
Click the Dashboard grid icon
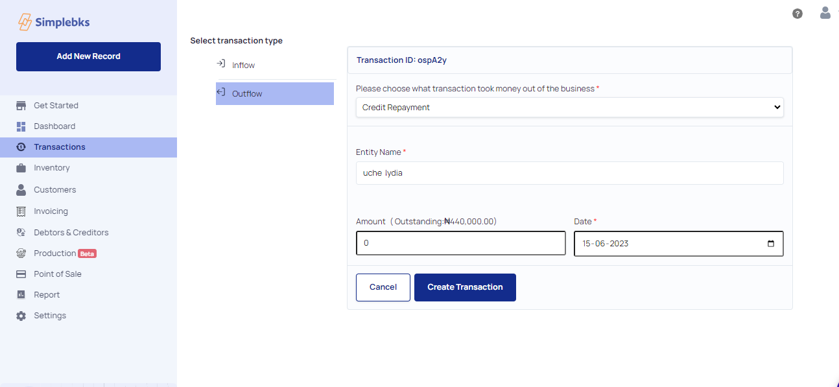21,126
